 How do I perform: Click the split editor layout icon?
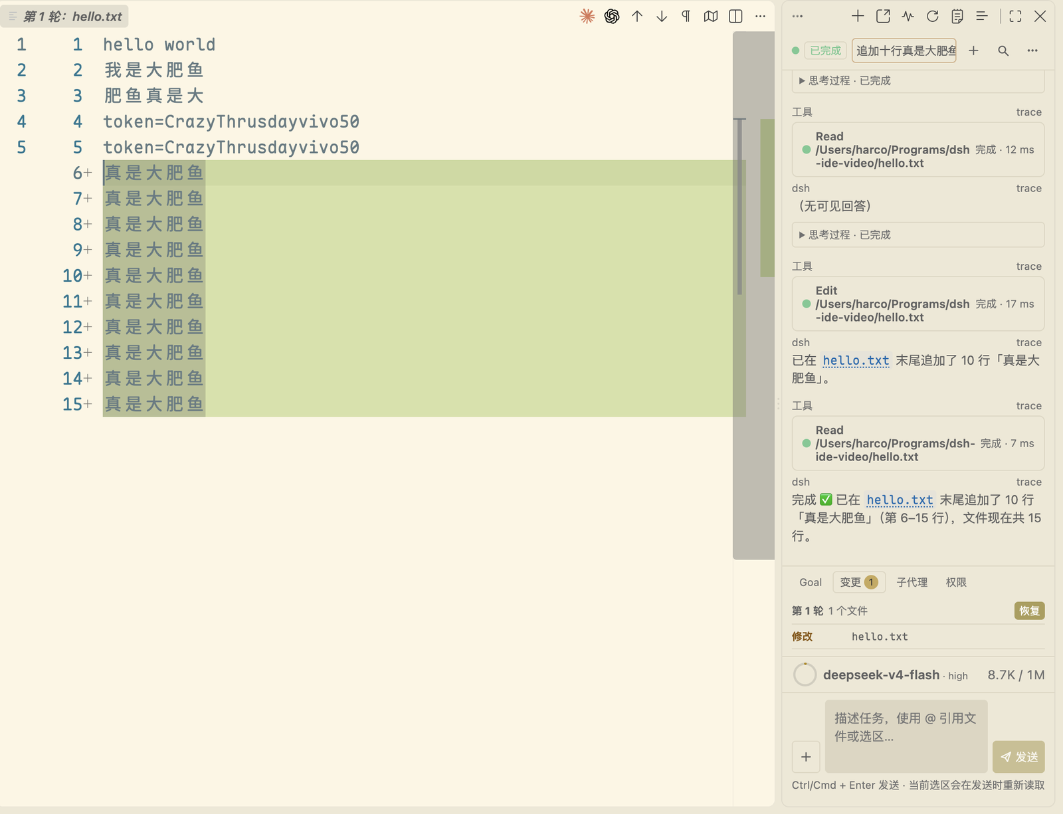point(735,17)
